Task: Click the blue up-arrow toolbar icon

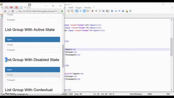Action: pyautogui.click(x=116, y=11)
